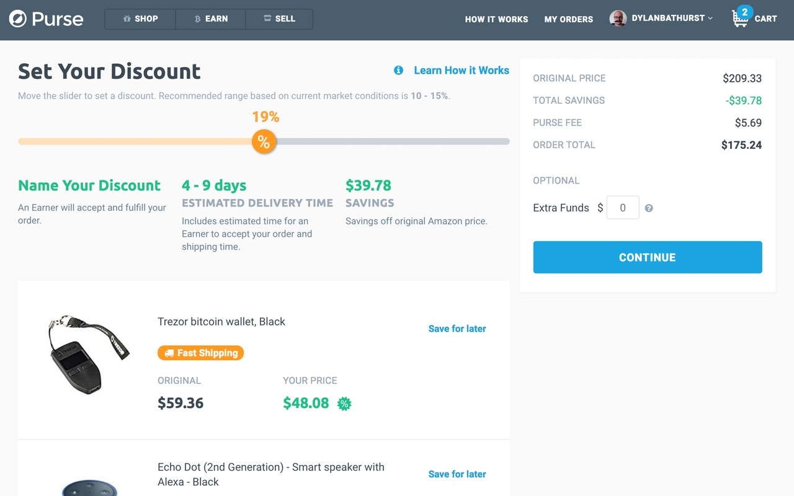Open Learn How it Works link
Image resolution: width=794 pixels, height=496 pixels.
(x=462, y=70)
